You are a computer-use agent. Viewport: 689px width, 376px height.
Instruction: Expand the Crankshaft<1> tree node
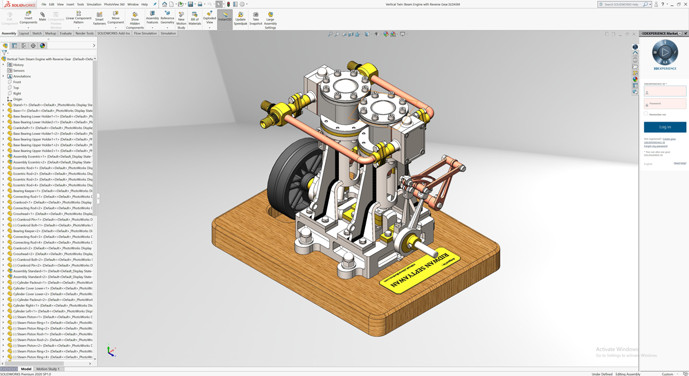pos(3,128)
